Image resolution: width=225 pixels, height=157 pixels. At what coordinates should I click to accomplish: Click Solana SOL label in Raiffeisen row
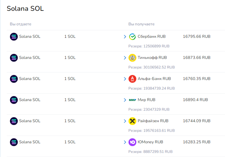pyautogui.click(x=30, y=121)
